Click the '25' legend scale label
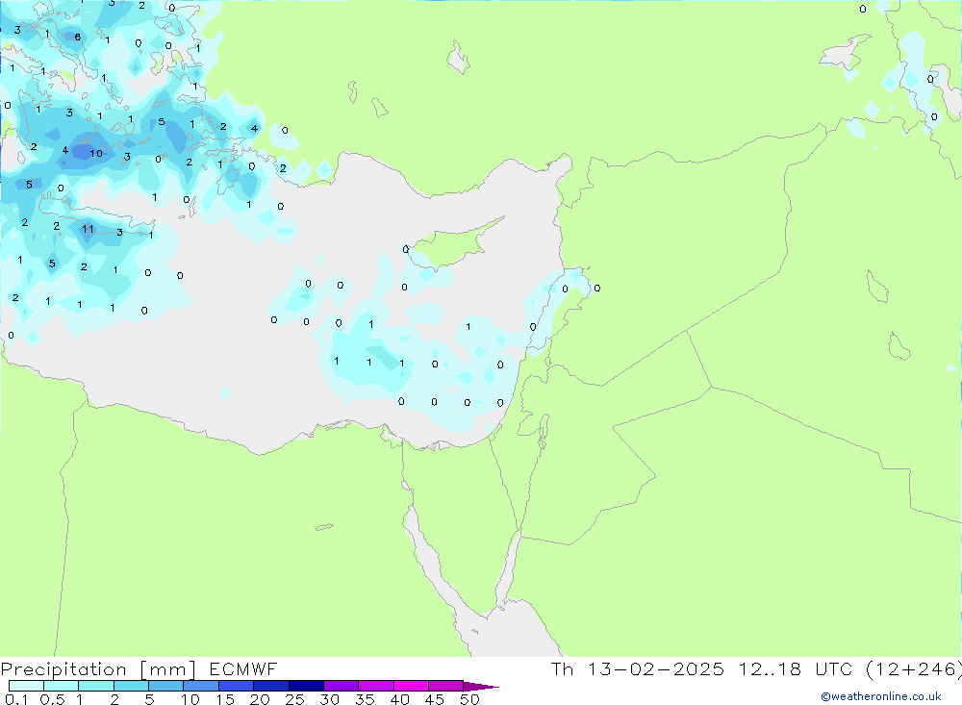This screenshot has height=705, width=962. pyautogui.click(x=294, y=699)
